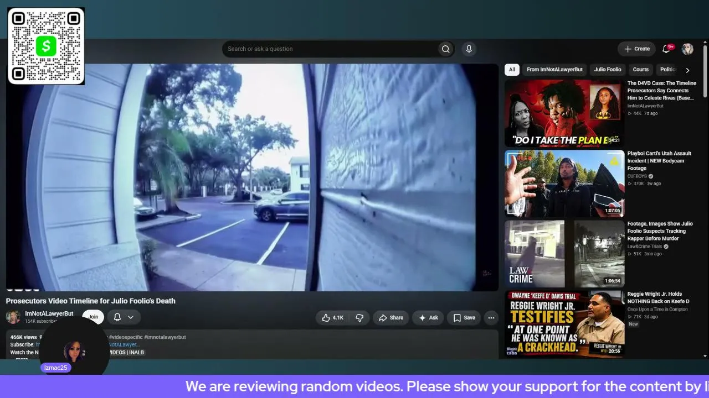Open 'Reggie Wright Jr. Holds NOTHING Back' title
This screenshot has width=709, height=398.
[658, 298]
